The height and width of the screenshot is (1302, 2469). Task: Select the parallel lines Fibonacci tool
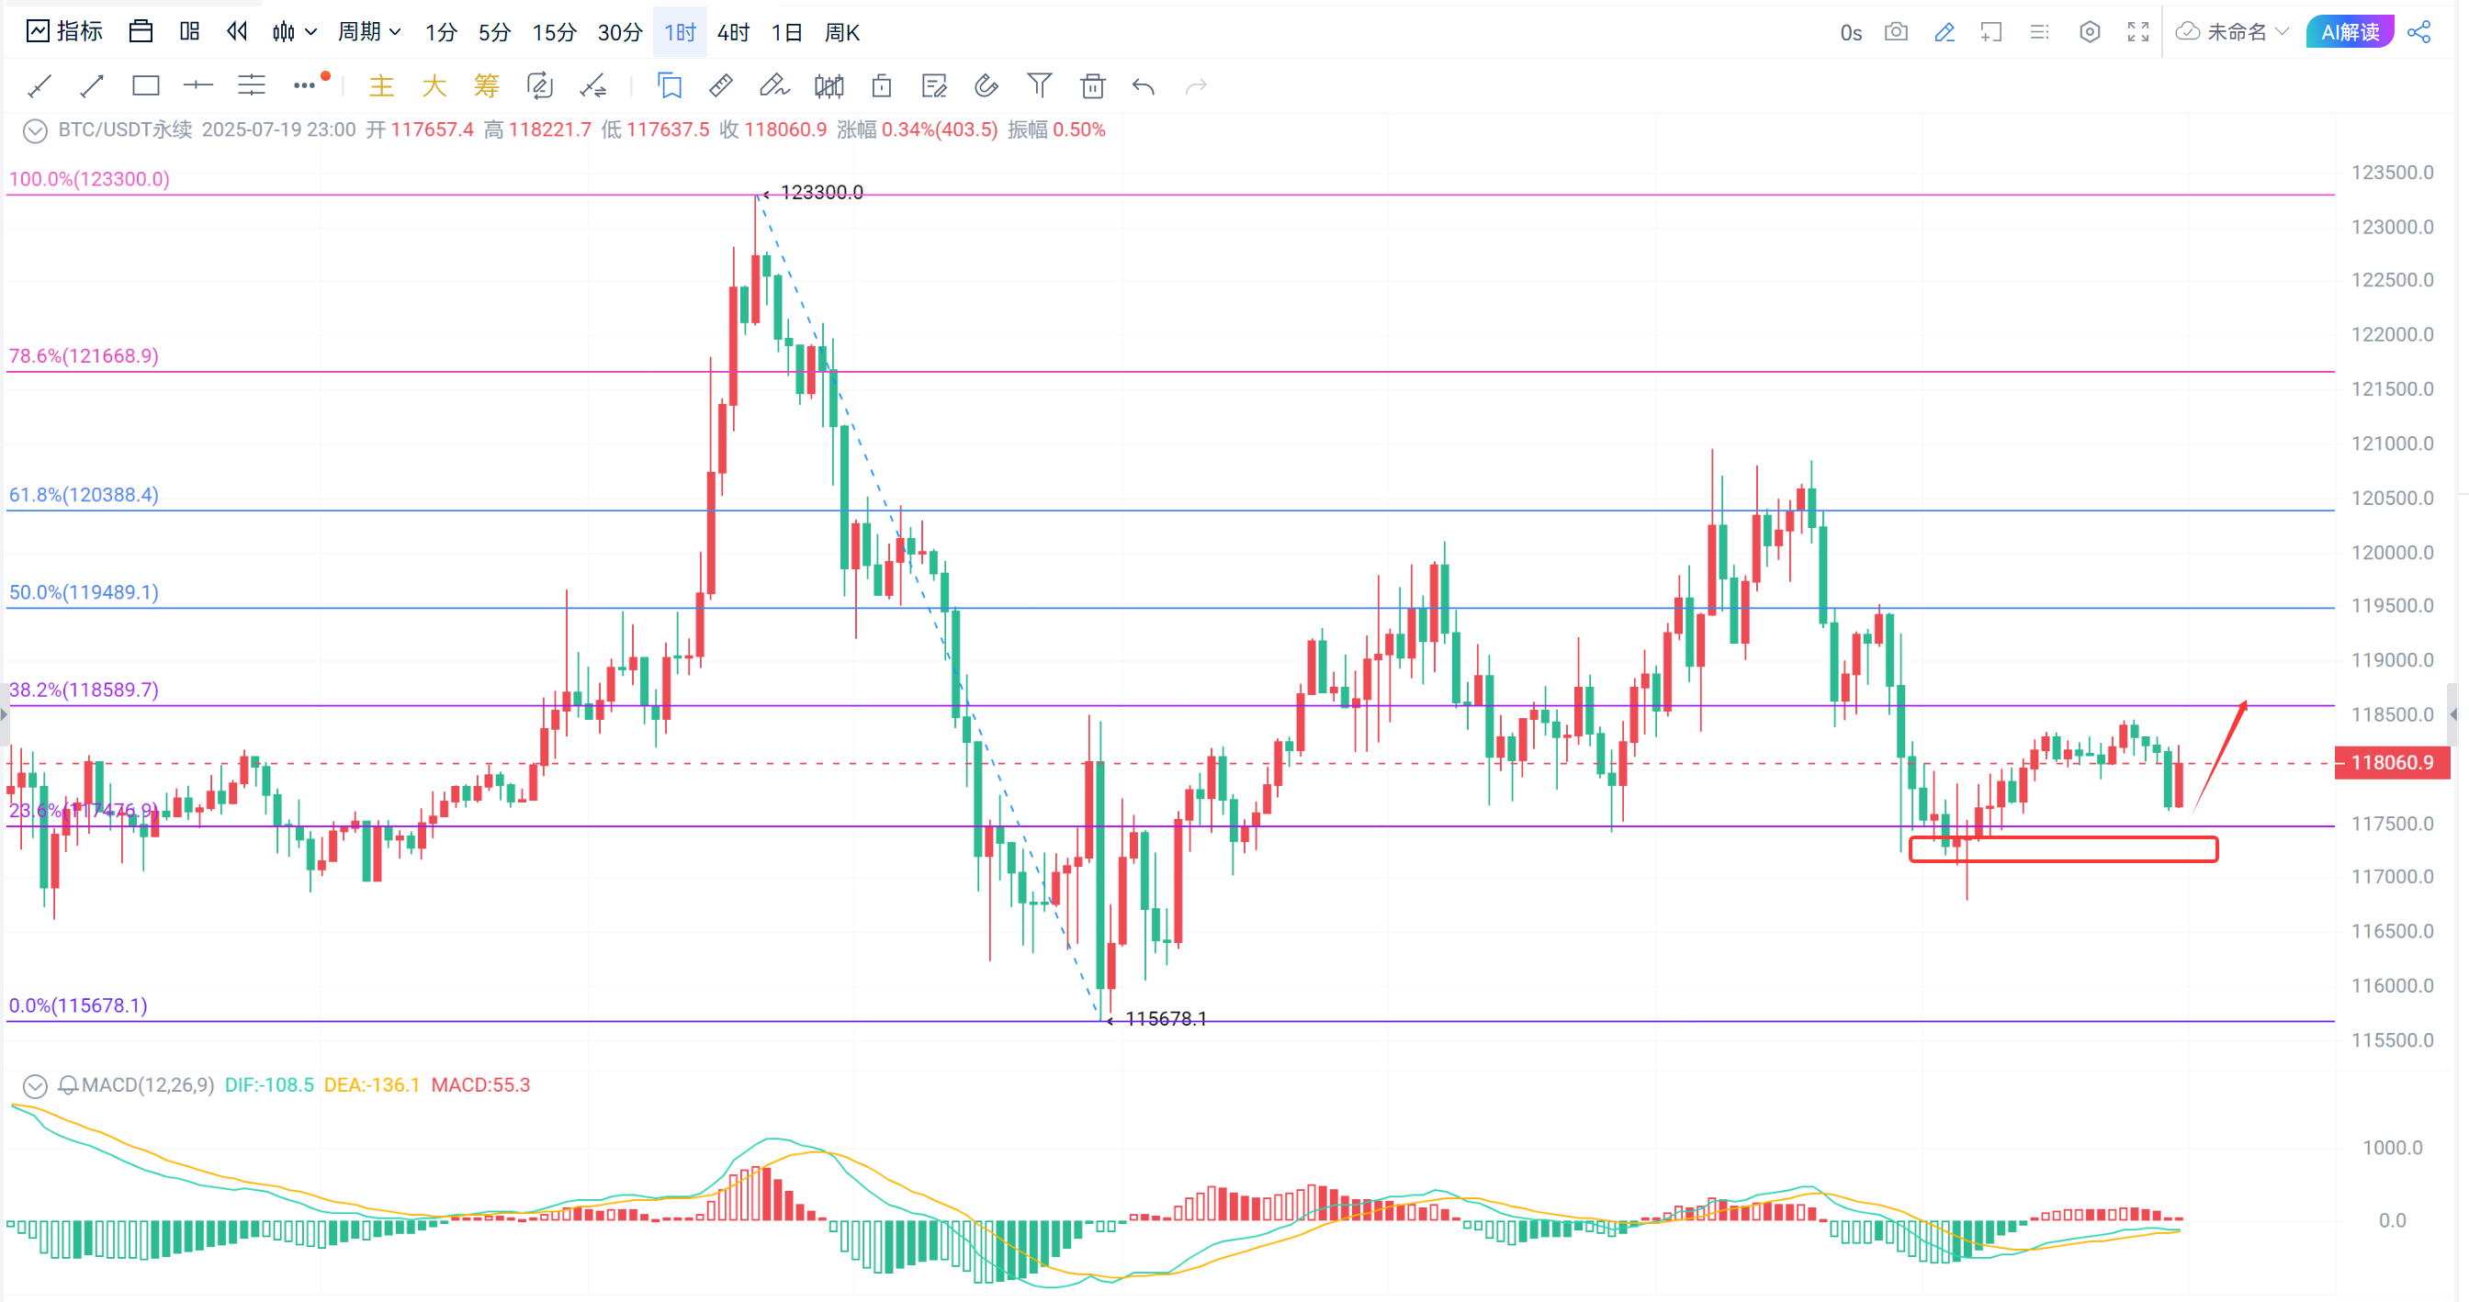click(x=251, y=86)
